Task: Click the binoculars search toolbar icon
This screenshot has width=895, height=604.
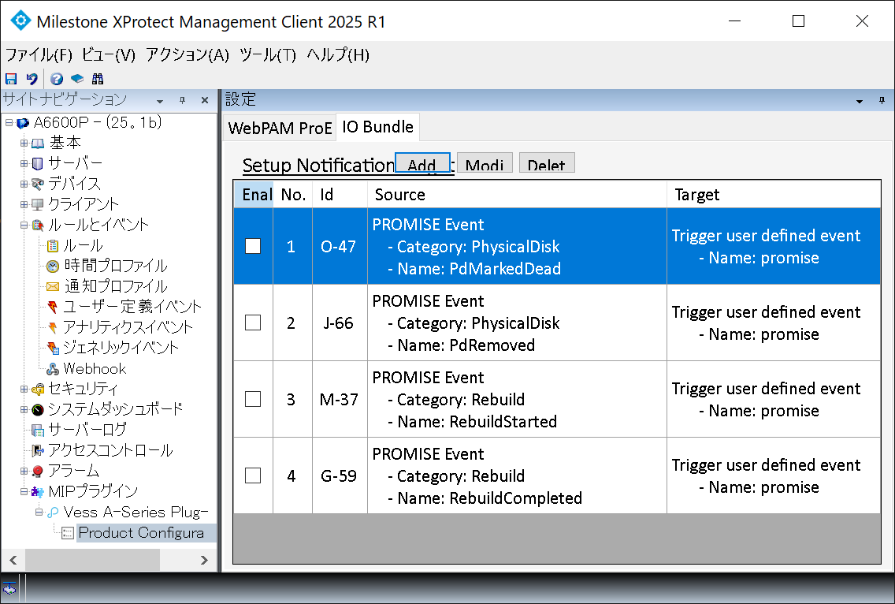Action: pos(98,79)
